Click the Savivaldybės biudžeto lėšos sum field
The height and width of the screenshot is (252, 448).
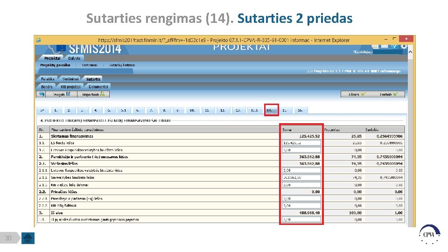(x=301, y=177)
